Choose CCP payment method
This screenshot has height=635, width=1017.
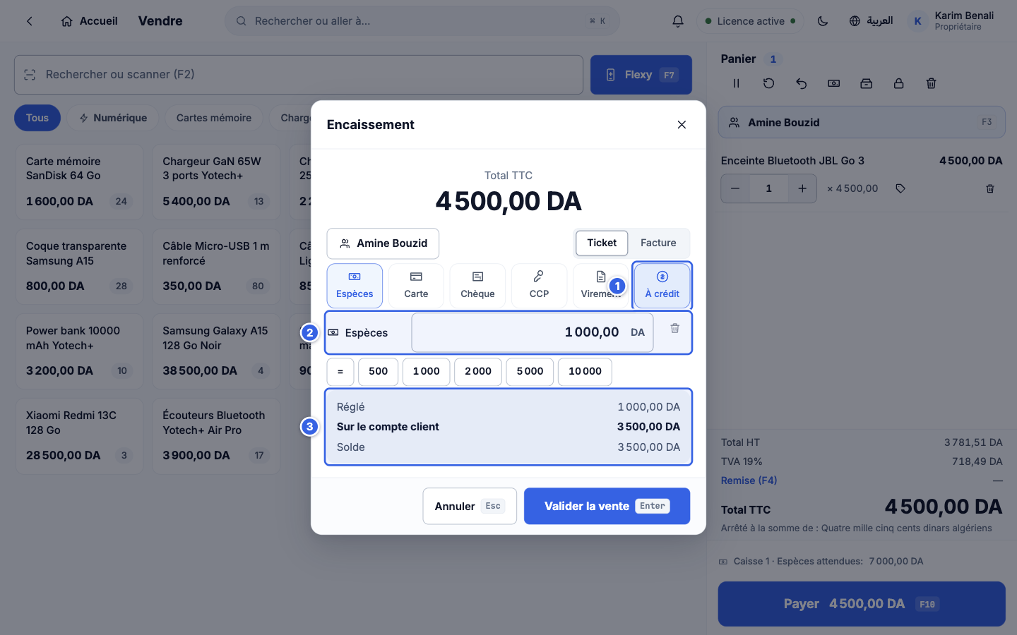click(539, 286)
